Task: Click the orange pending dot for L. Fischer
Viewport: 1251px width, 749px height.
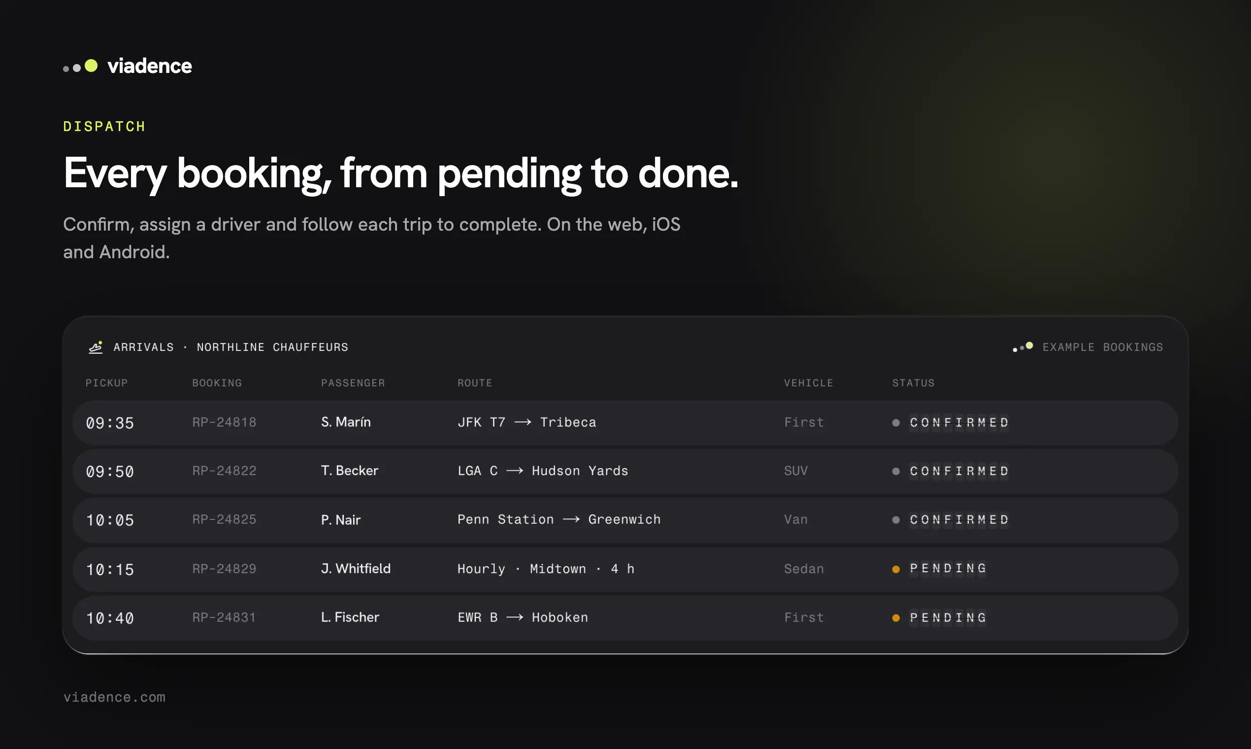Action: (x=896, y=617)
